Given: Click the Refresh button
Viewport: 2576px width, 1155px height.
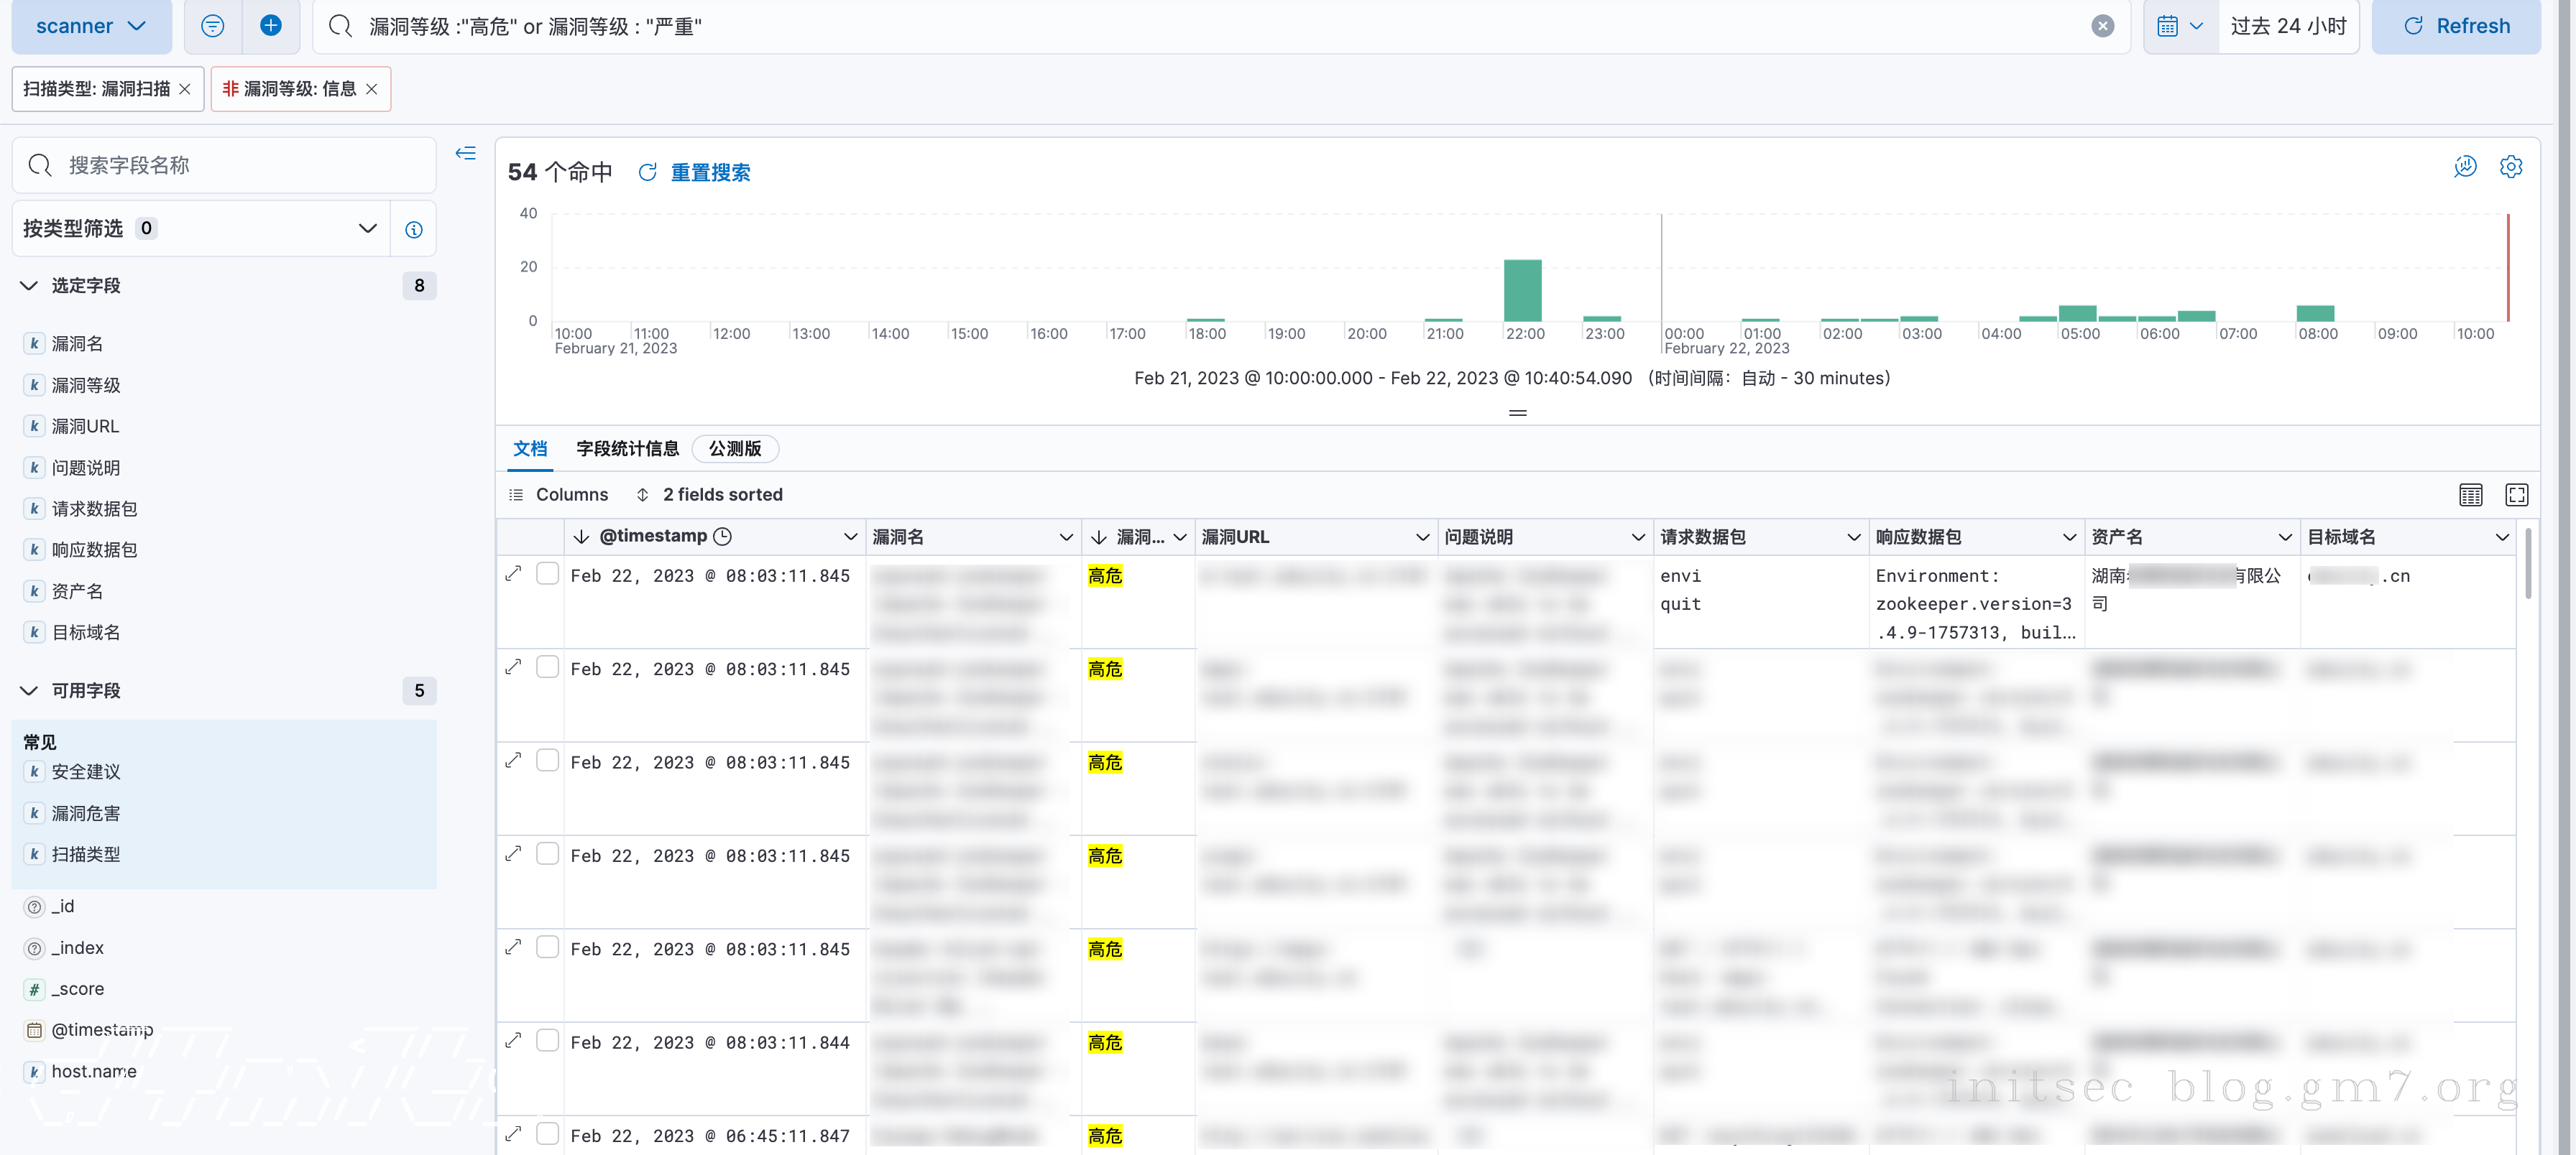Looking at the screenshot, I should point(2455,26).
